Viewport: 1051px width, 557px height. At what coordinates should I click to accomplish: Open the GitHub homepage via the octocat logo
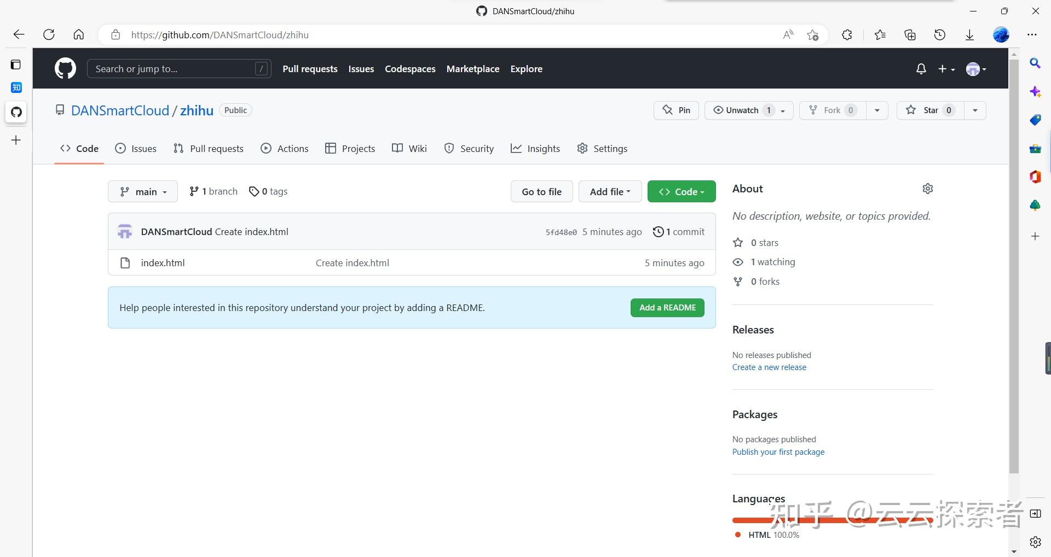click(65, 68)
